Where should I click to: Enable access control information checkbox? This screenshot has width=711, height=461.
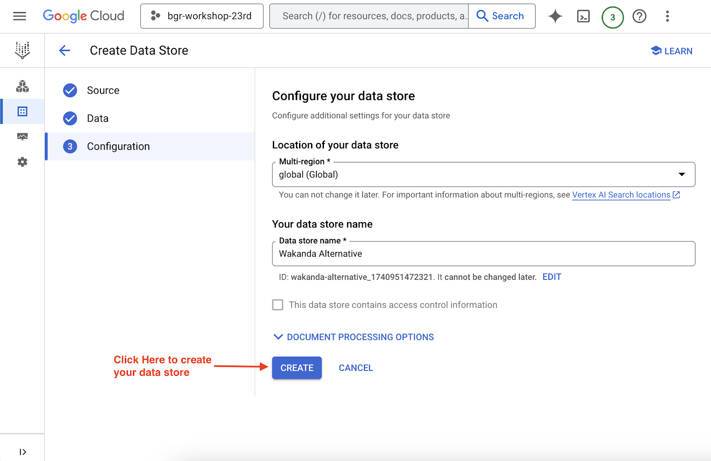[x=278, y=305]
